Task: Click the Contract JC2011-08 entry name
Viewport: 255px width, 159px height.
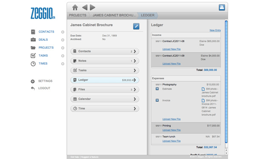Action: [x=173, y=41]
